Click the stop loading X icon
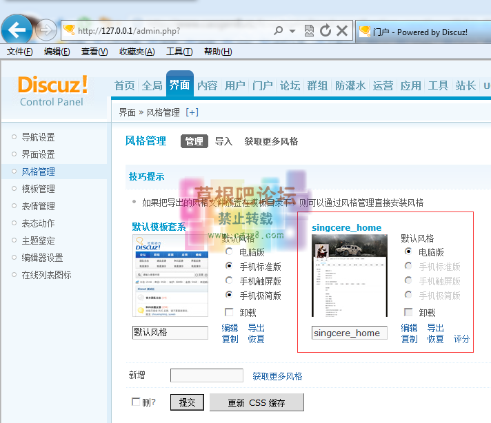 coord(342,31)
